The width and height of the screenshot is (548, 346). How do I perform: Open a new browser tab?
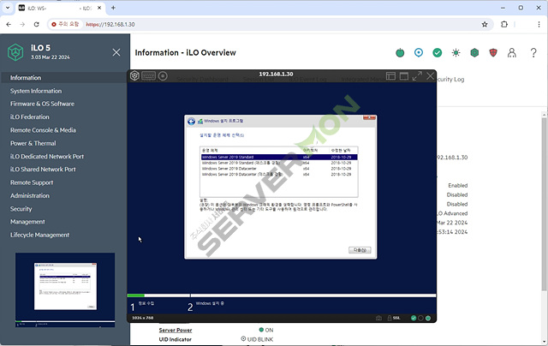click(x=113, y=8)
